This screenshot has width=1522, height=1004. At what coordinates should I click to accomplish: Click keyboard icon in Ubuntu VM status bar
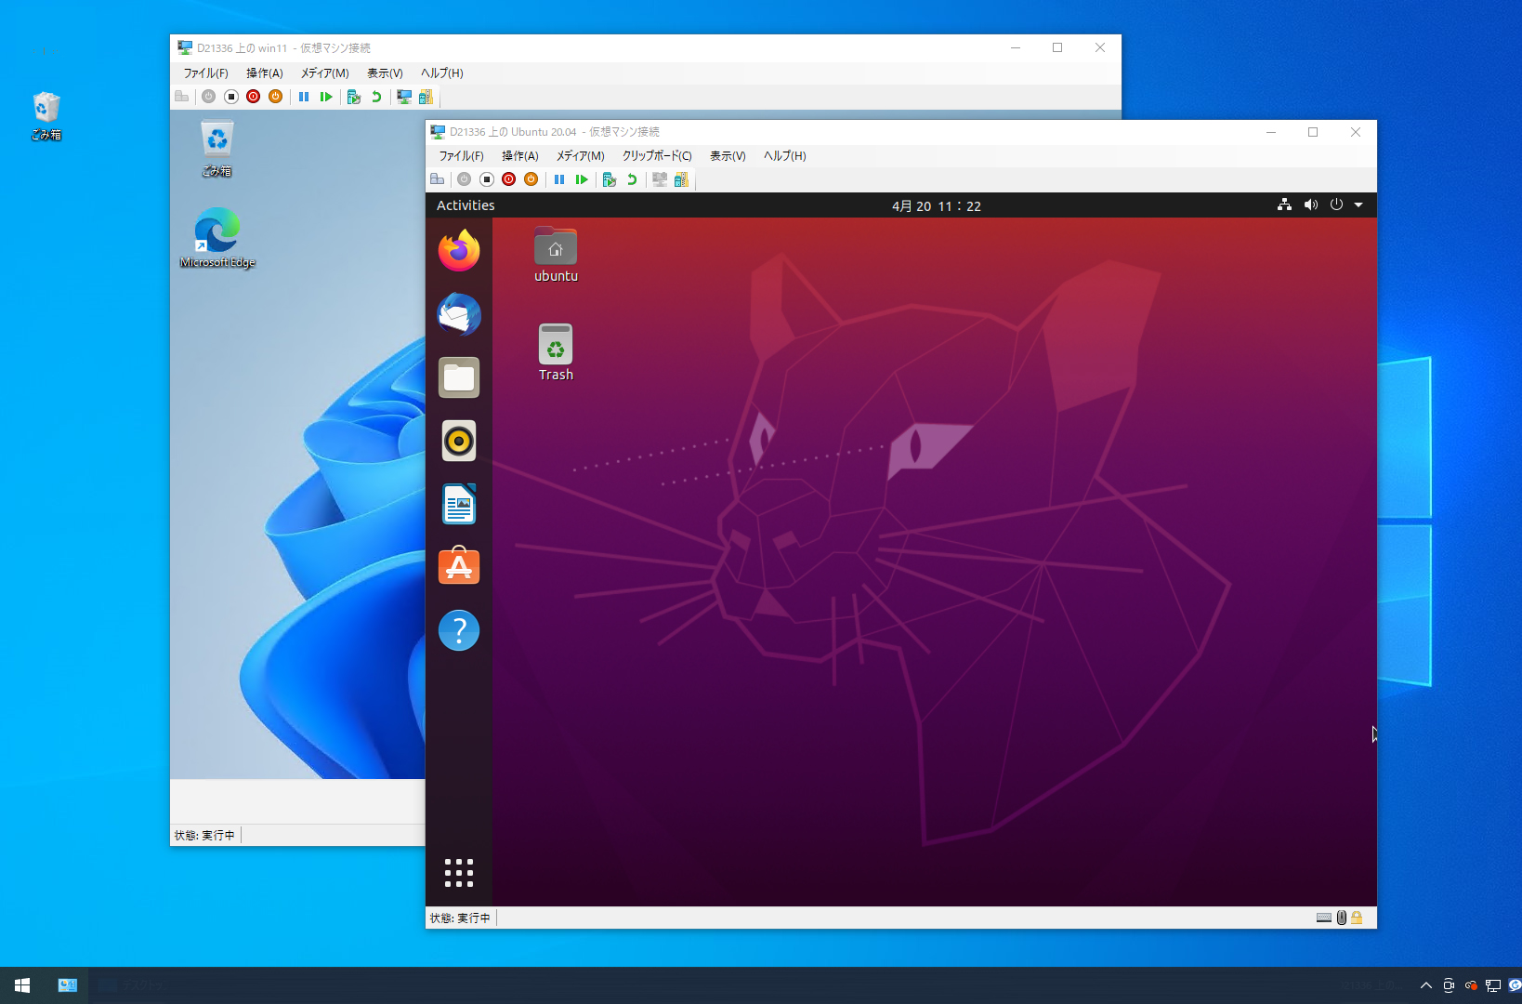click(x=1324, y=918)
